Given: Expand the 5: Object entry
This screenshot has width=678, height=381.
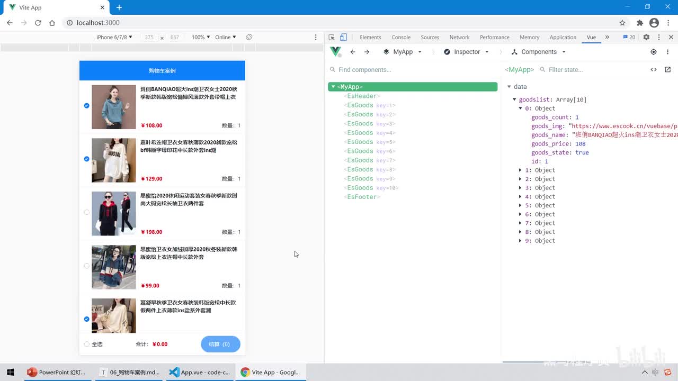Looking at the screenshot, I should tap(521, 205).
